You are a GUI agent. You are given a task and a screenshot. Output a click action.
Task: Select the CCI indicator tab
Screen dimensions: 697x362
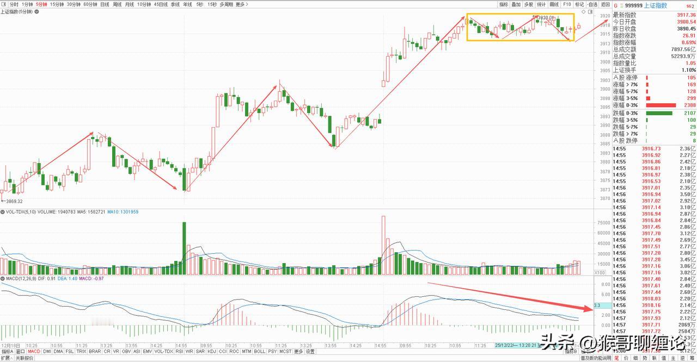223,351
